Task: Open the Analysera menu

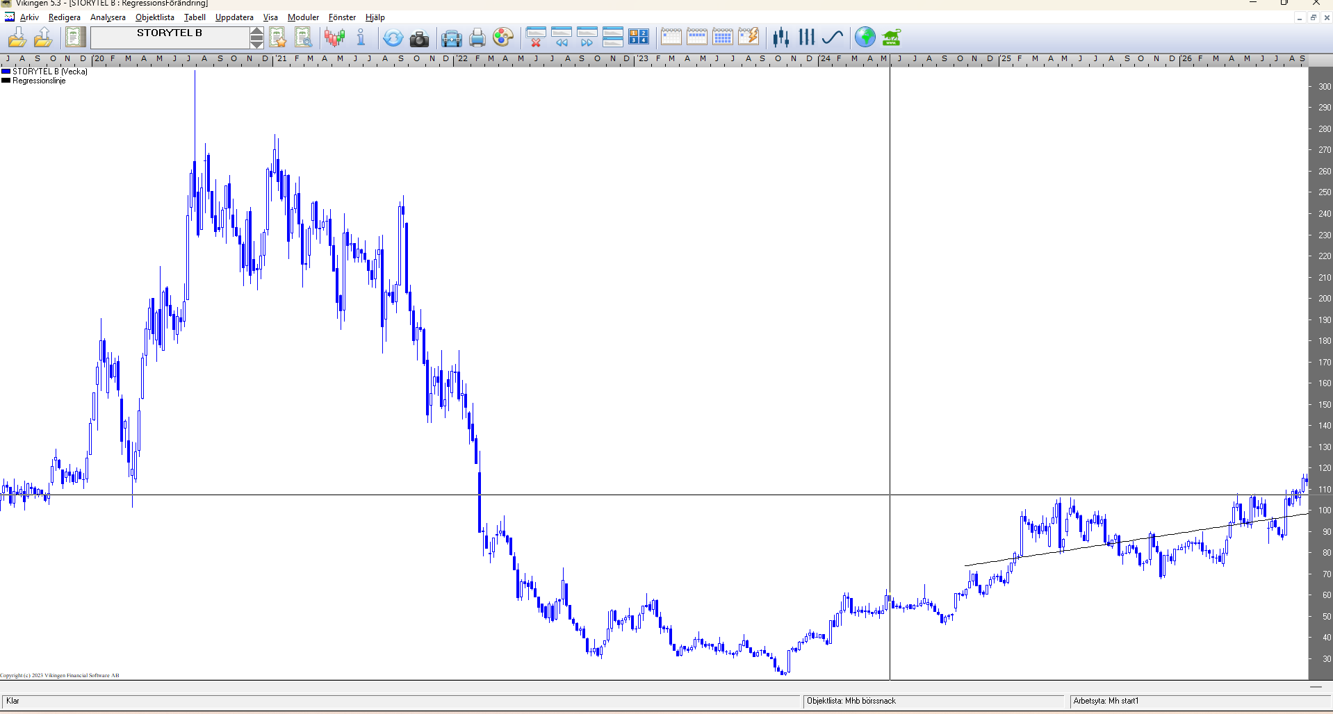Action: point(108,17)
